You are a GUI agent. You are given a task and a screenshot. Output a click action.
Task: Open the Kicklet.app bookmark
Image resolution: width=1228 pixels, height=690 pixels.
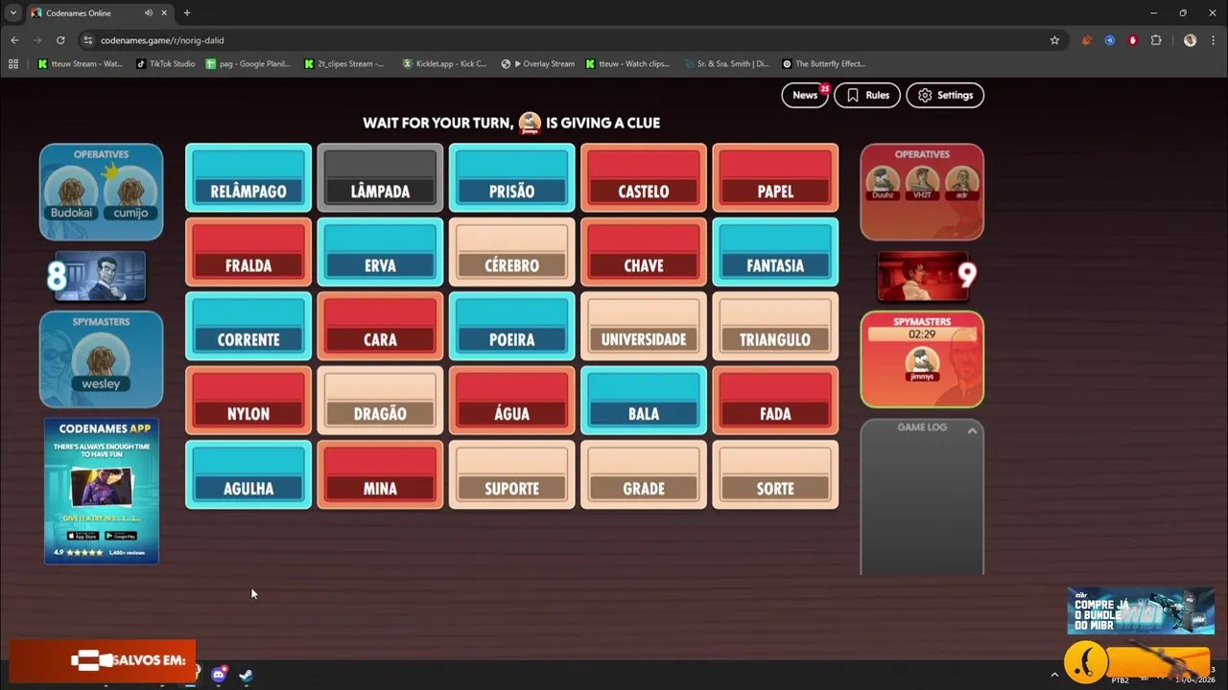pyautogui.click(x=444, y=64)
